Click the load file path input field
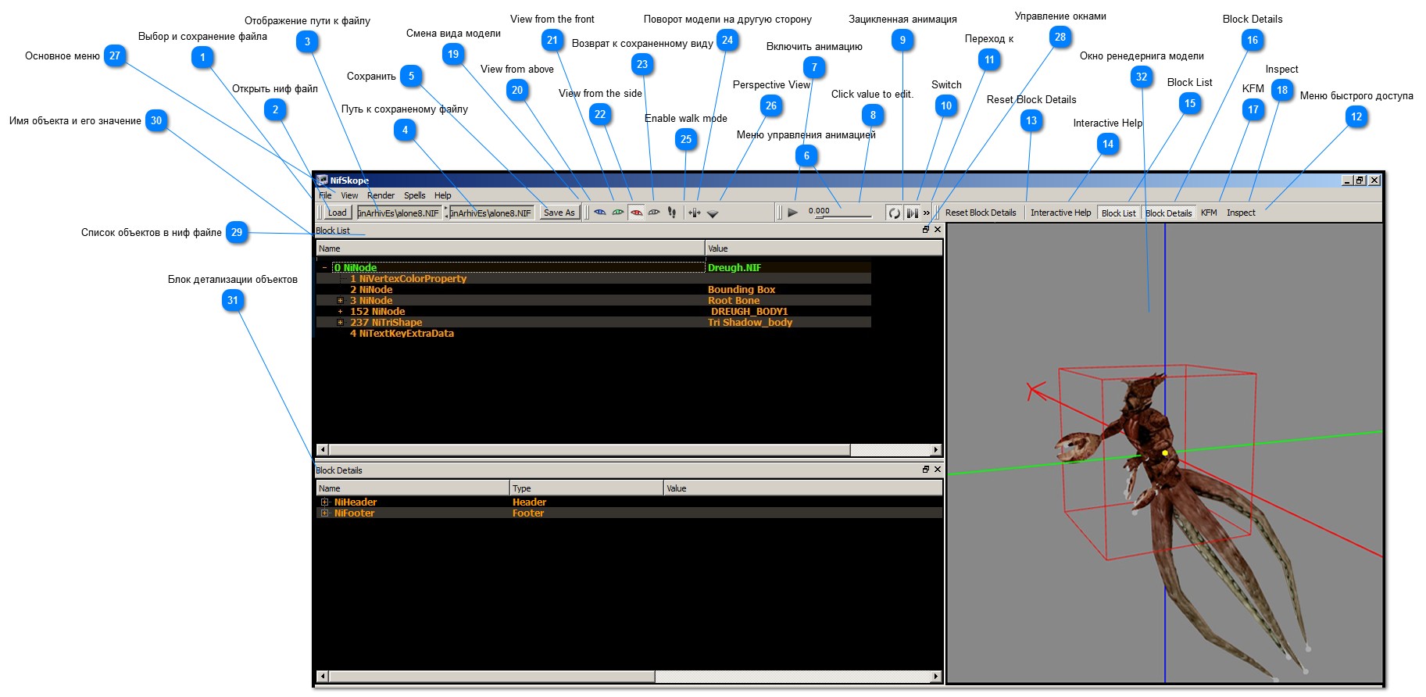This screenshot has height=697, width=1426. click(x=398, y=213)
